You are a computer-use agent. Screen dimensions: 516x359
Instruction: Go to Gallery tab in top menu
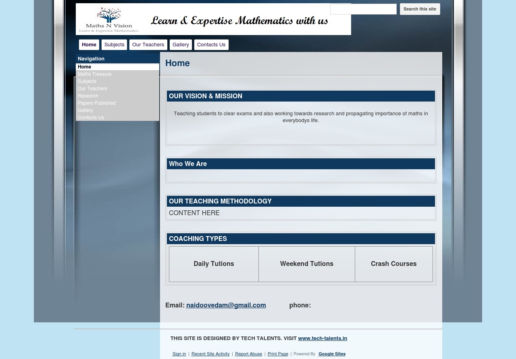coord(181,45)
